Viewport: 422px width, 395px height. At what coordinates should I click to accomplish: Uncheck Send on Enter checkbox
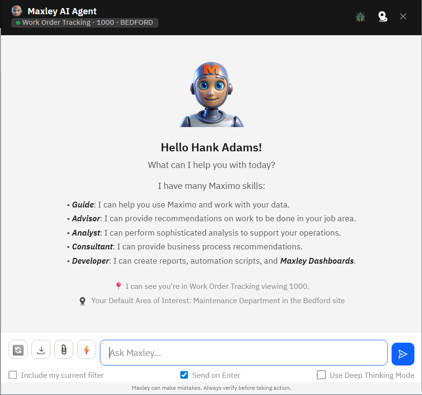click(x=184, y=375)
